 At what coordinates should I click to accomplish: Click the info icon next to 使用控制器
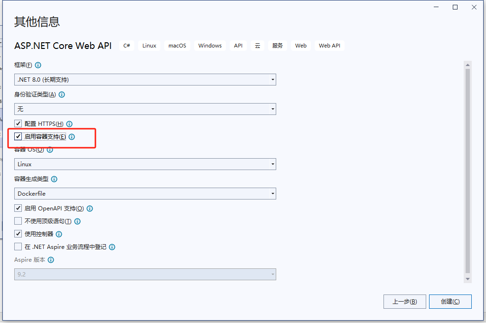coord(59,234)
